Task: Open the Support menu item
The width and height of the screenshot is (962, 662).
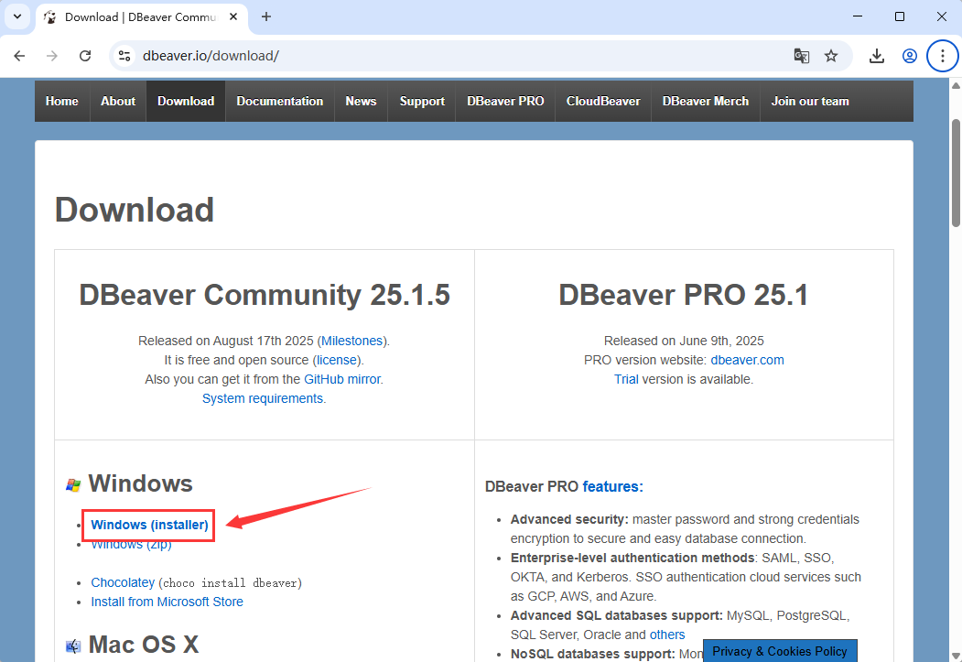Action: coord(421,101)
